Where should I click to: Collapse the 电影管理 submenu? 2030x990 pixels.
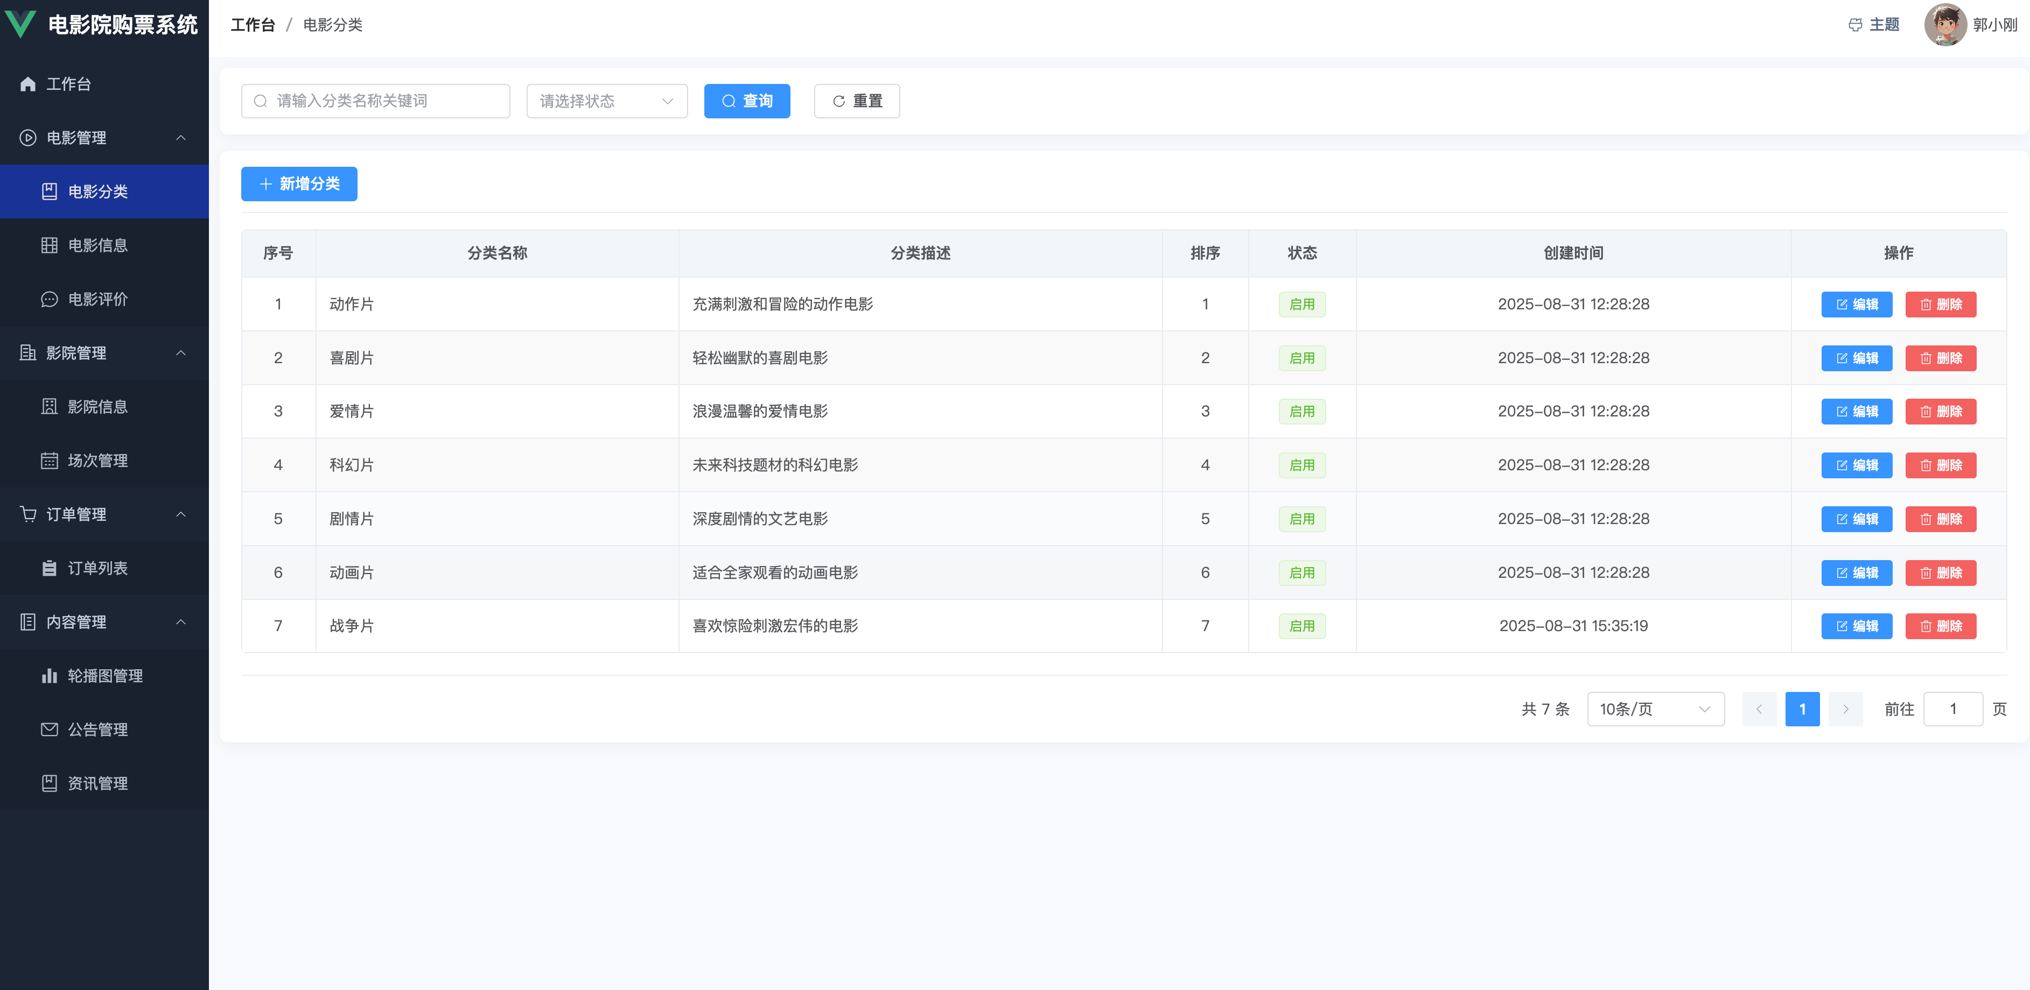pos(180,138)
